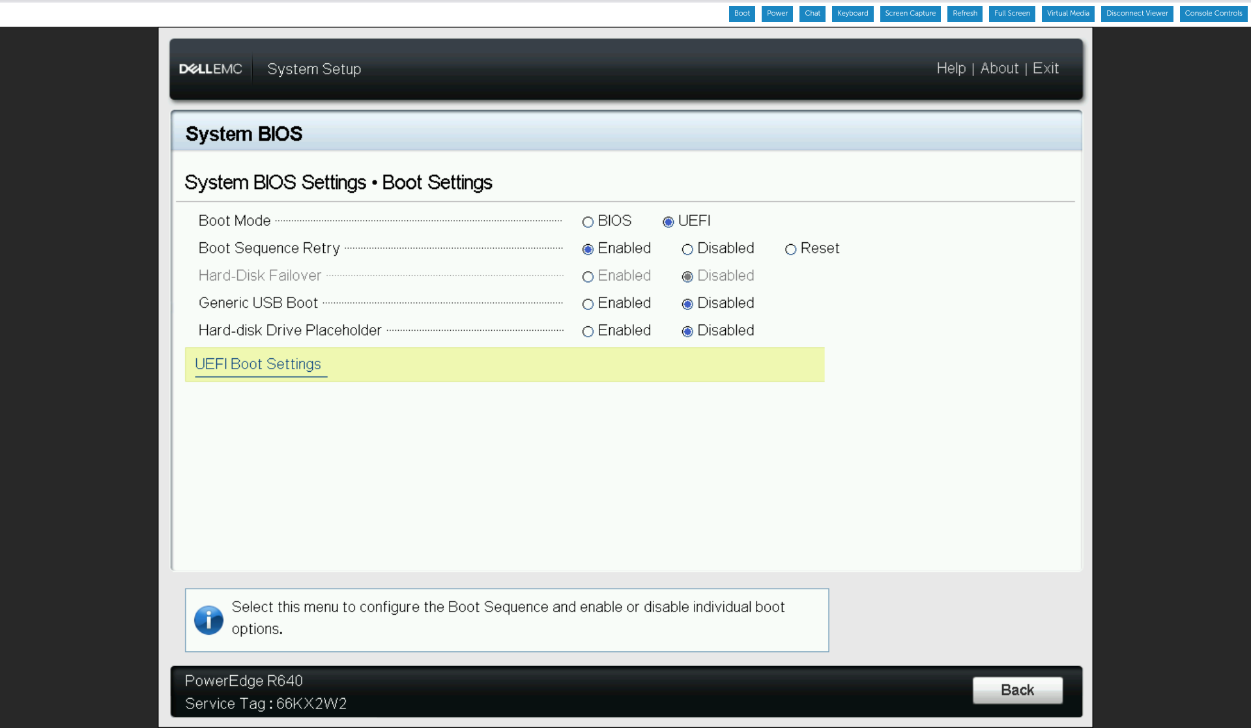The width and height of the screenshot is (1251, 728).
Task: Open the UEFI Boot Settings link
Action: pos(258,364)
